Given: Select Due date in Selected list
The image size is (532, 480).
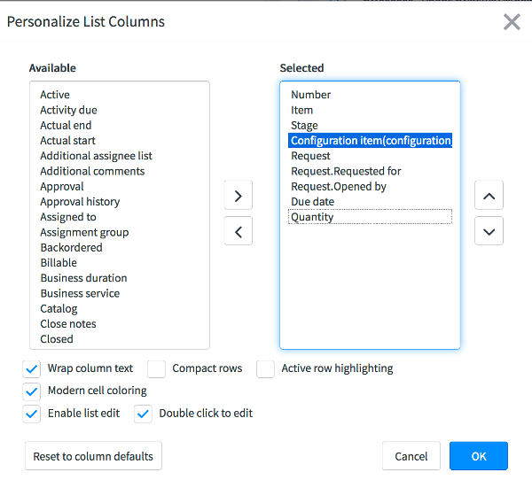Looking at the screenshot, I should click(312, 202).
